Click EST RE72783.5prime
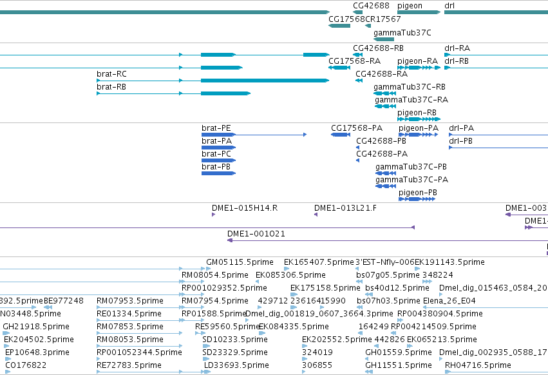Viewport: 548px width, 375px height. [x=129, y=366]
